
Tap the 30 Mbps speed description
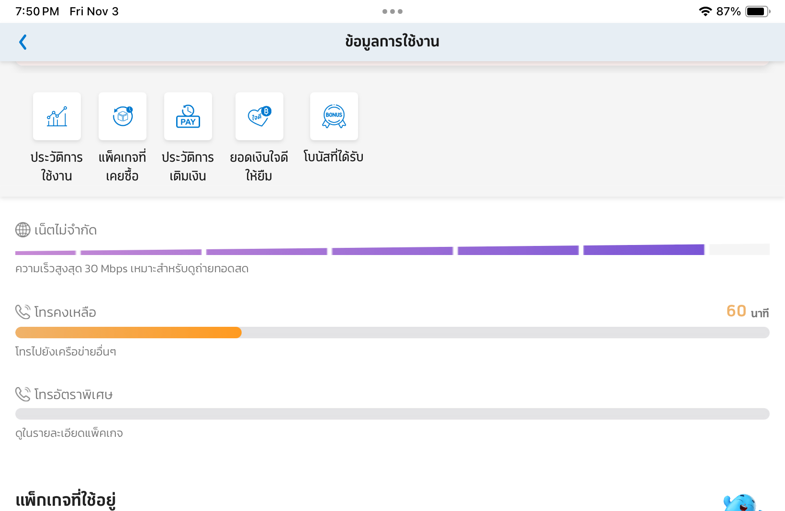click(x=132, y=269)
